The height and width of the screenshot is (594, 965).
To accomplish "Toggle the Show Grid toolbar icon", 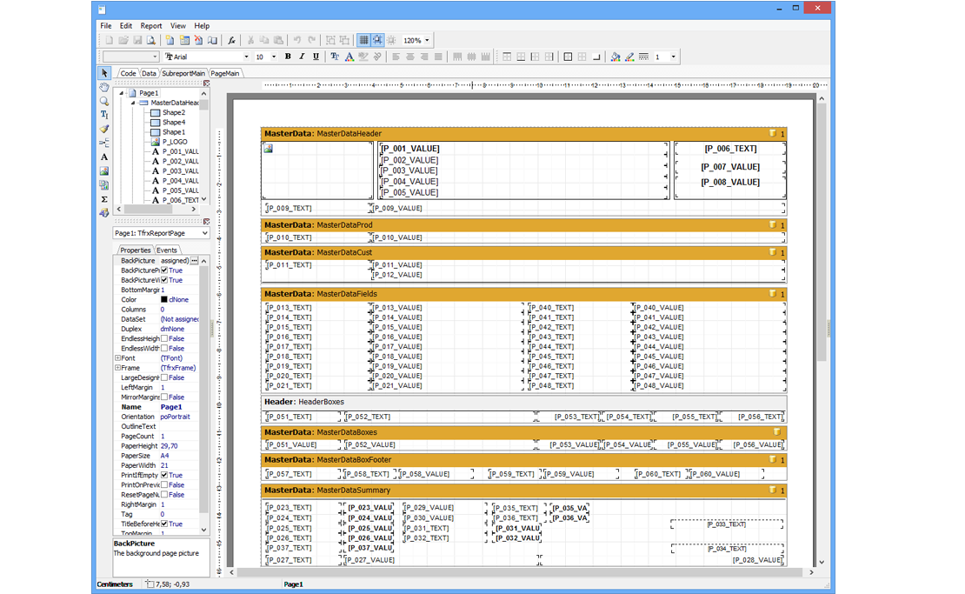I will [363, 40].
